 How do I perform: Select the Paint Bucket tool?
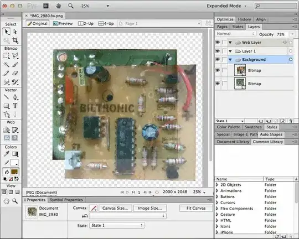7,172
